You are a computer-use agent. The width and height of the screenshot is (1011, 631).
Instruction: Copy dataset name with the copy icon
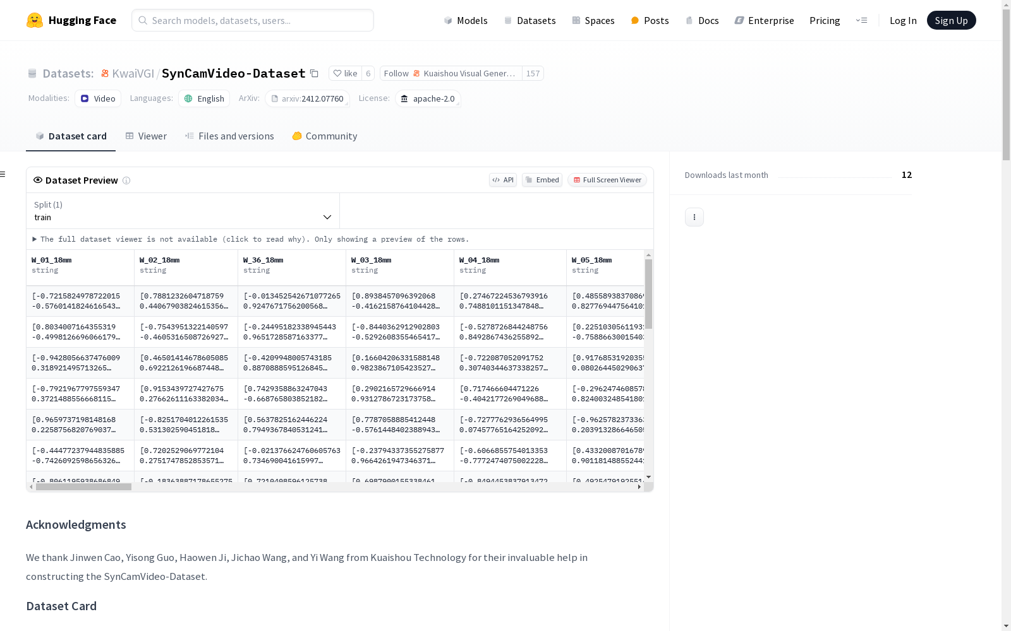(314, 73)
